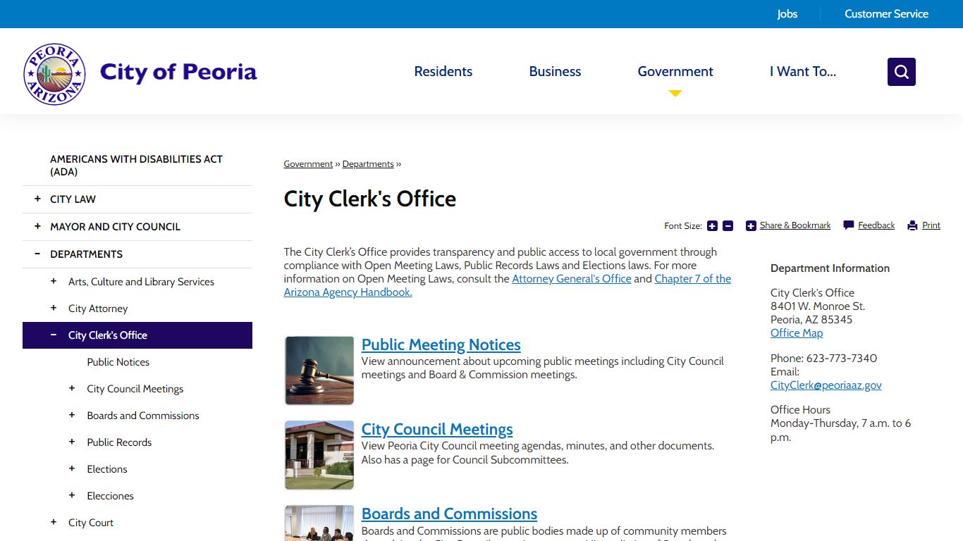Decrease font size with minus icon
Viewport: 963px width, 541px height.
pyautogui.click(x=728, y=226)
